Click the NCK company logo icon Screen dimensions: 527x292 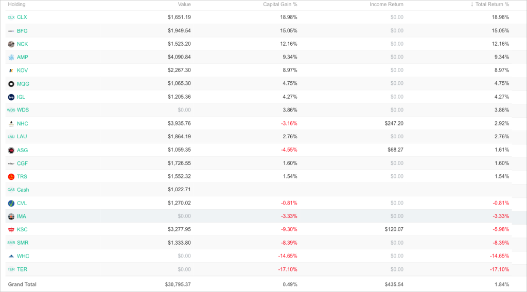pyautogui.click(x=11, y=44)
